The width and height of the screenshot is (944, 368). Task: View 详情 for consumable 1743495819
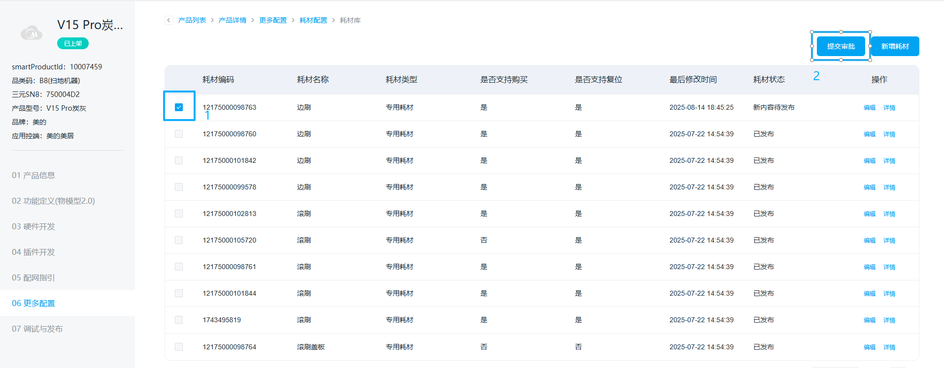(x=889, y=320)
